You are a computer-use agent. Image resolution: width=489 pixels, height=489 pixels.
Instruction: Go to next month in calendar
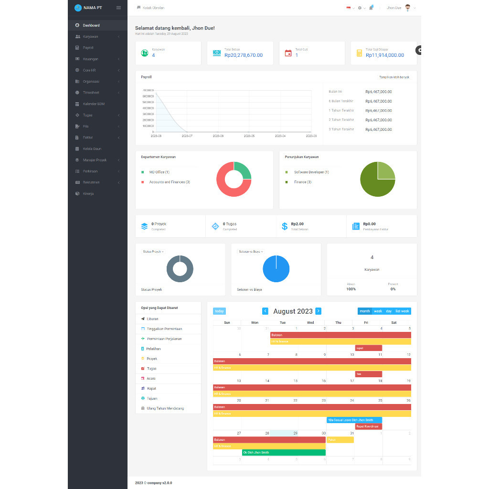click(x=319, y=311)
